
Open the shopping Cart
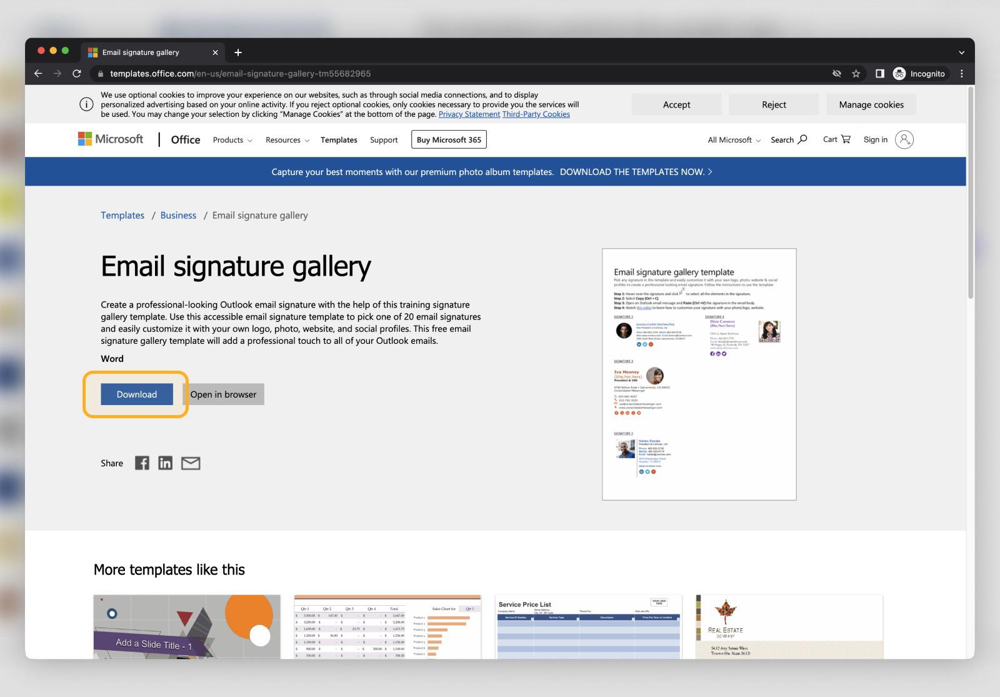(x=836, y=139)
